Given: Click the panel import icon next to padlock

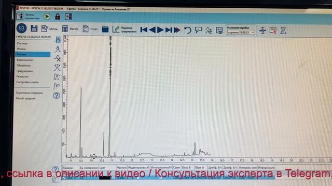Looking at the screenshot, I should pyautogui.click(x=68, y=17).
